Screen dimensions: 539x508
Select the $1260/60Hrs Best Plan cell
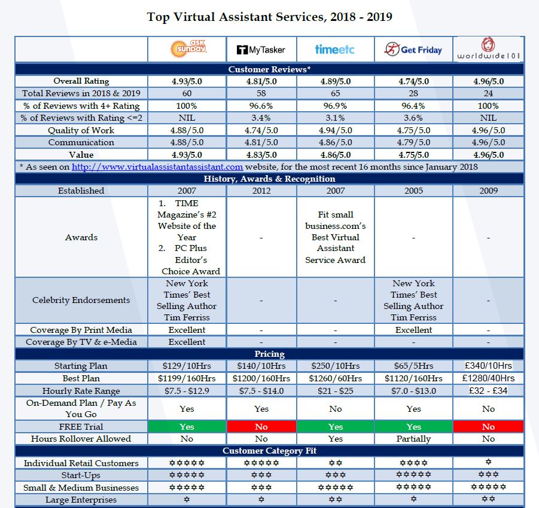click(335, 378)
